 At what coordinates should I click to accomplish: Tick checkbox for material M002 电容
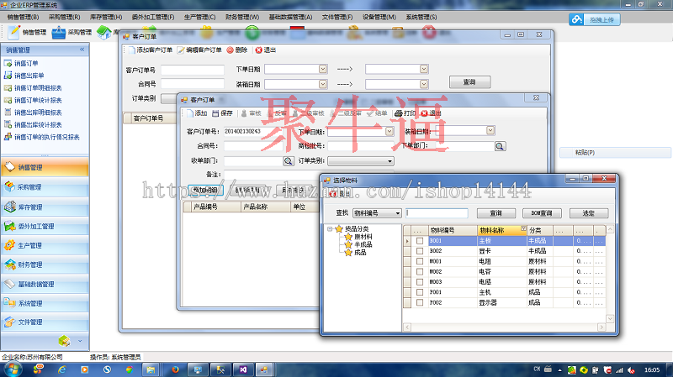tap(420, 271)
